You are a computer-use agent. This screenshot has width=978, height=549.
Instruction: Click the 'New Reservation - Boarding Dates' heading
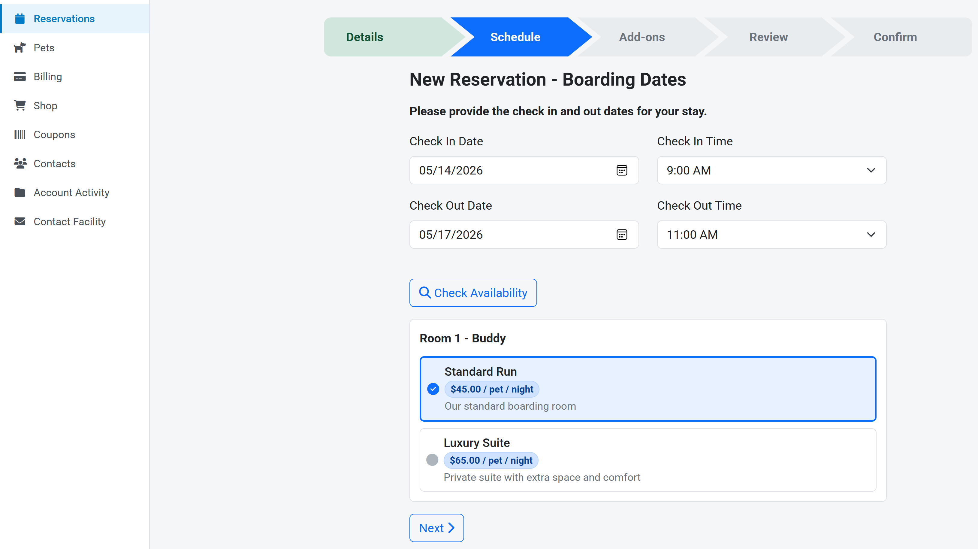[x=548, y=79]
